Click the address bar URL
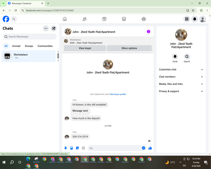Image resolution: width=211 pixels, height=169 pixels. coord(50,11)
